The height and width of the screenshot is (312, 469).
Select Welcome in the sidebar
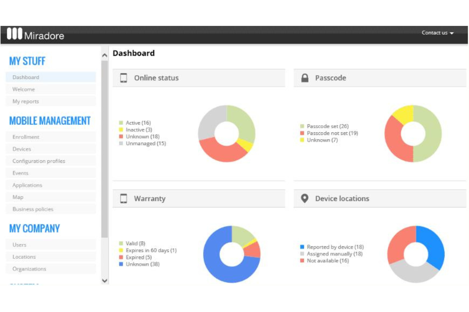tap(23, 89)
